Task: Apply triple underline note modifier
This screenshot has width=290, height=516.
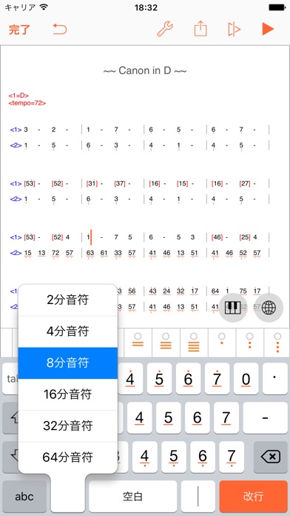Action: [x=166, y=343]
